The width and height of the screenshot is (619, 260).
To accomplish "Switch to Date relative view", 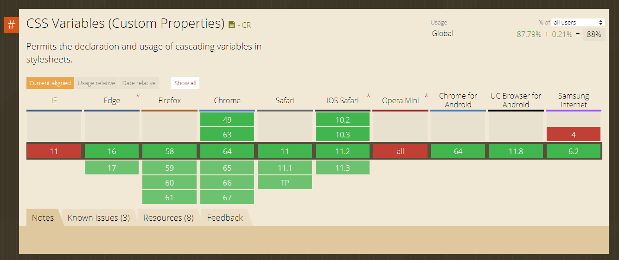I will tap(139, 83).
